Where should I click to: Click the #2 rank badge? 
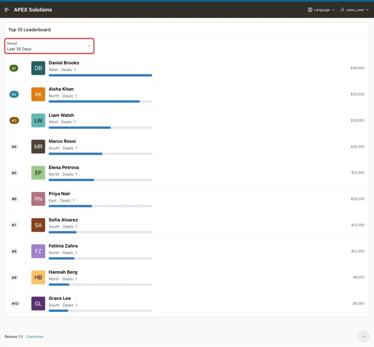(14, 95)
